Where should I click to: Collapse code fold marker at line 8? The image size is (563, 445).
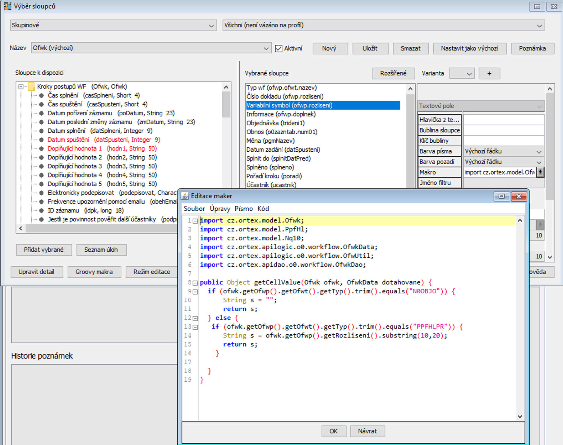point(195,283)
